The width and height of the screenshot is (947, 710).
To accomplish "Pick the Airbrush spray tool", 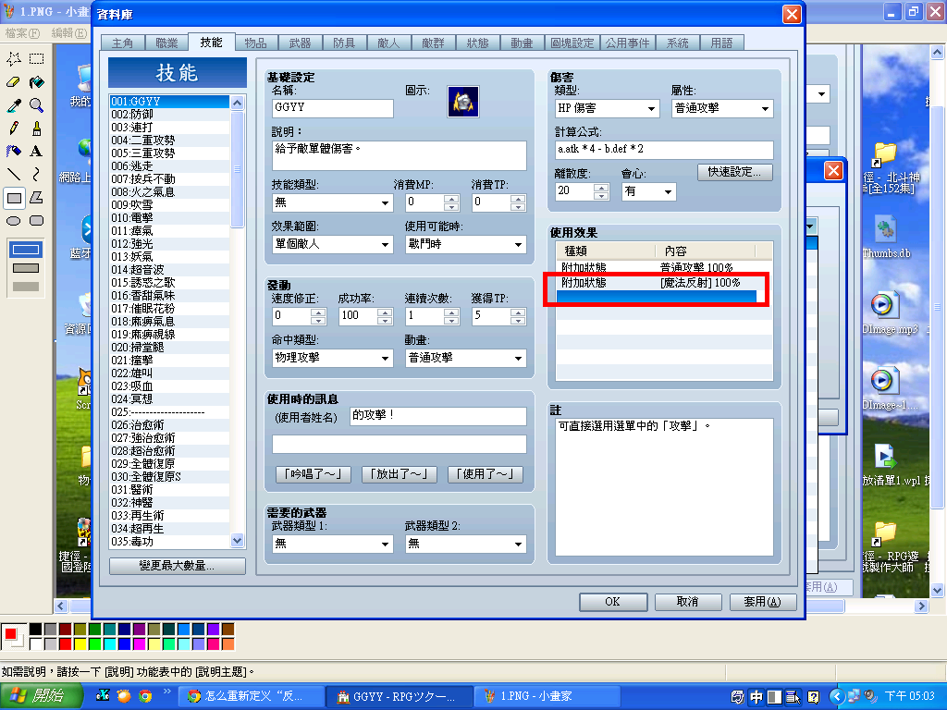I will (x=14, y=151).
